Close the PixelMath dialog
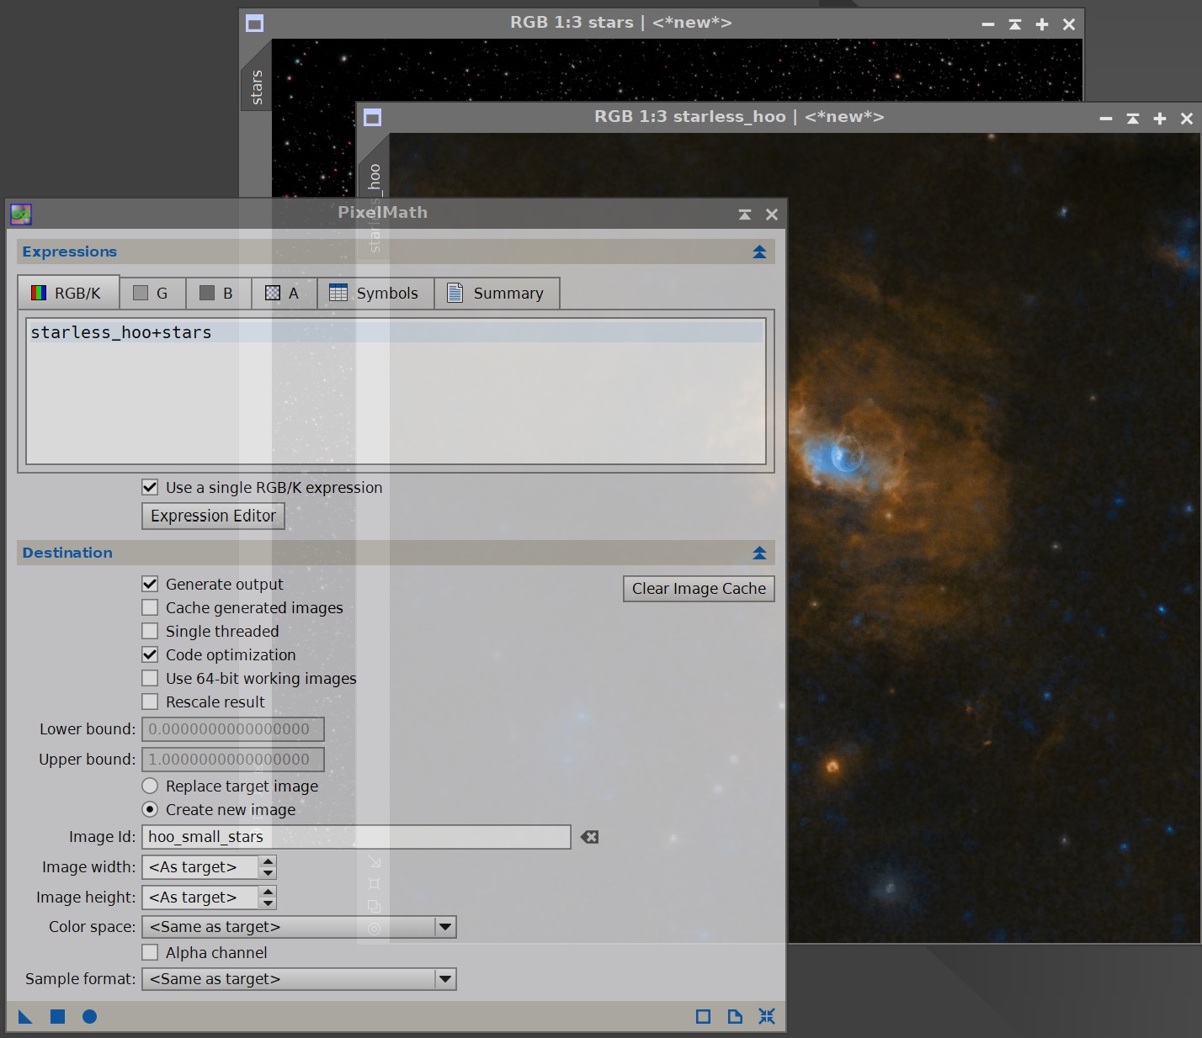 [x=772, y=214]
